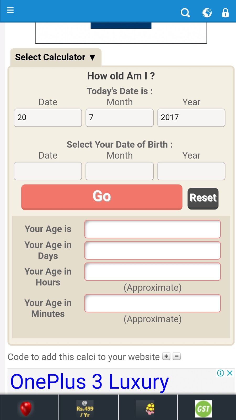The height and width of the screenshot is (420, 236).
Task: Tap the ad info icon
Action: (221, 373)
